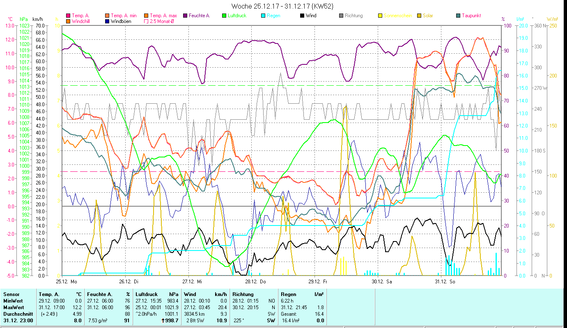Click the maximum temperature value '12.2'

click(x=78, y=307)
